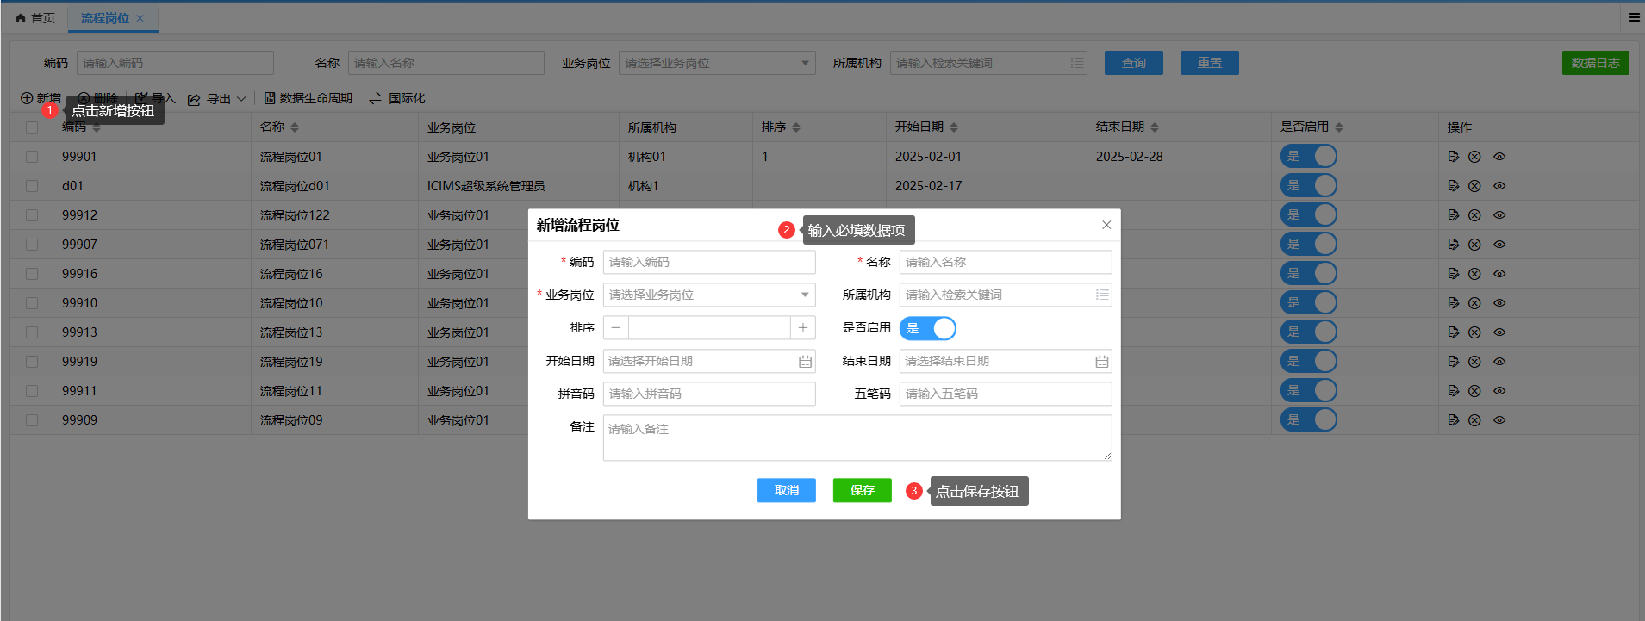Click the calendar icon in 结束日期 field
This screenshot has height=621, width=1645.
pyautogui.click(x=1101, y=362)
